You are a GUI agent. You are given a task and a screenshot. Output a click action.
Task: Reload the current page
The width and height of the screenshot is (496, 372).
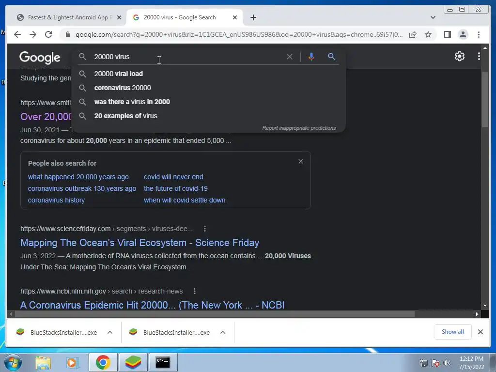pyautogui.click(x=48, y=34)
